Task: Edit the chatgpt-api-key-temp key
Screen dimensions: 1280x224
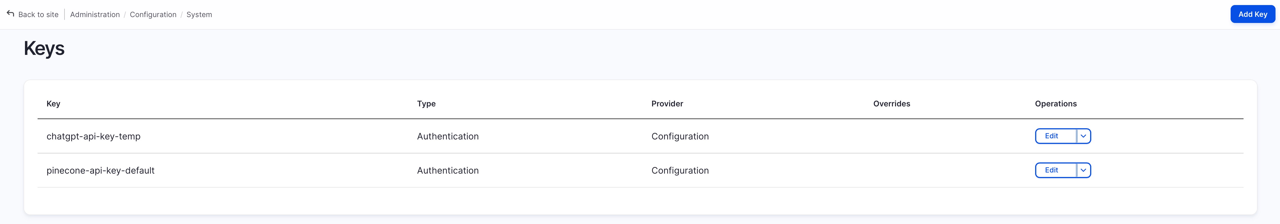Action: pos(1051,136)
